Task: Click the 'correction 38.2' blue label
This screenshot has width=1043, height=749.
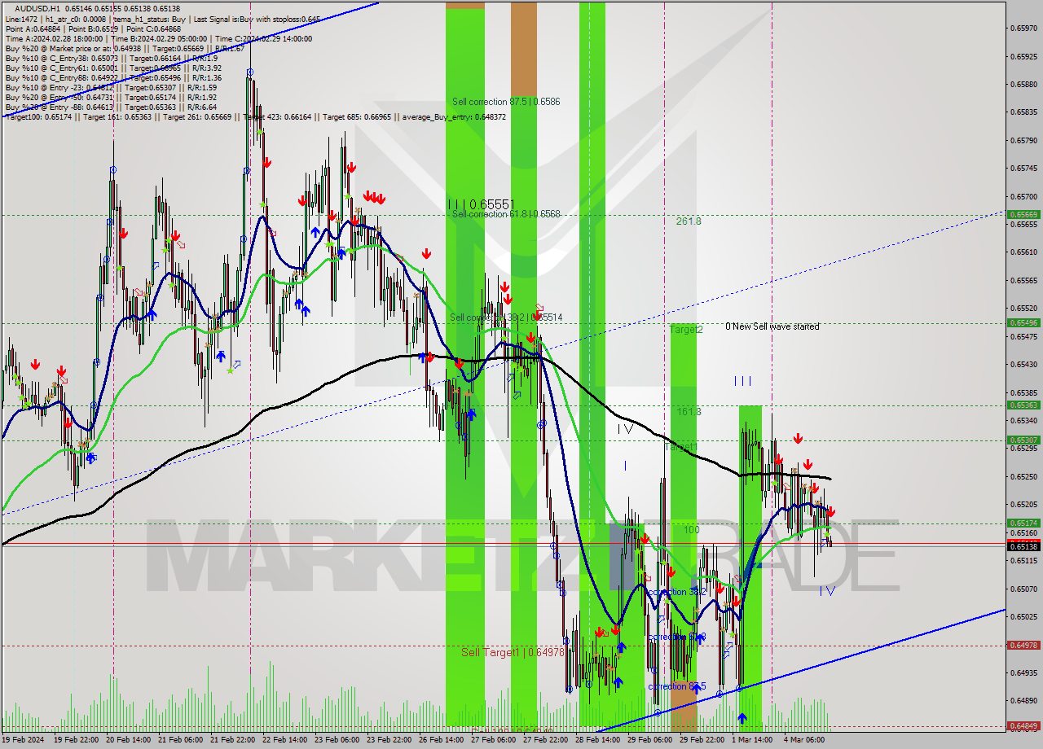Action: [676, 592]
